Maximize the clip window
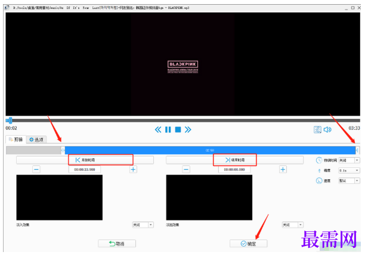 click(352, 8)
